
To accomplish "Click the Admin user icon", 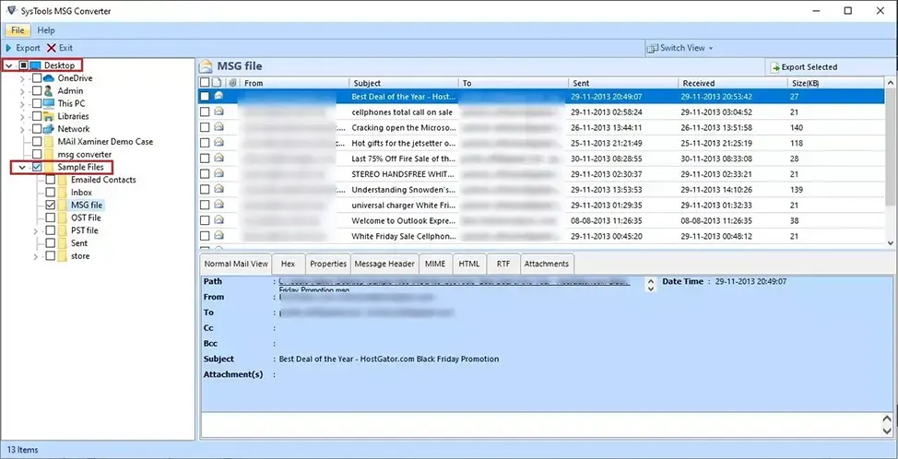I will tap(49, 91).
